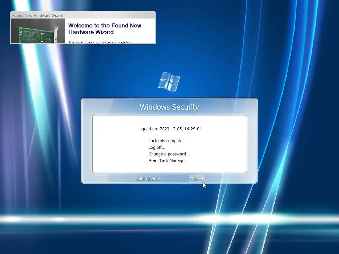The height and width of the screenshot is (254, 339).
Task: Select Lock this computer
Action: tap(166, 141)
